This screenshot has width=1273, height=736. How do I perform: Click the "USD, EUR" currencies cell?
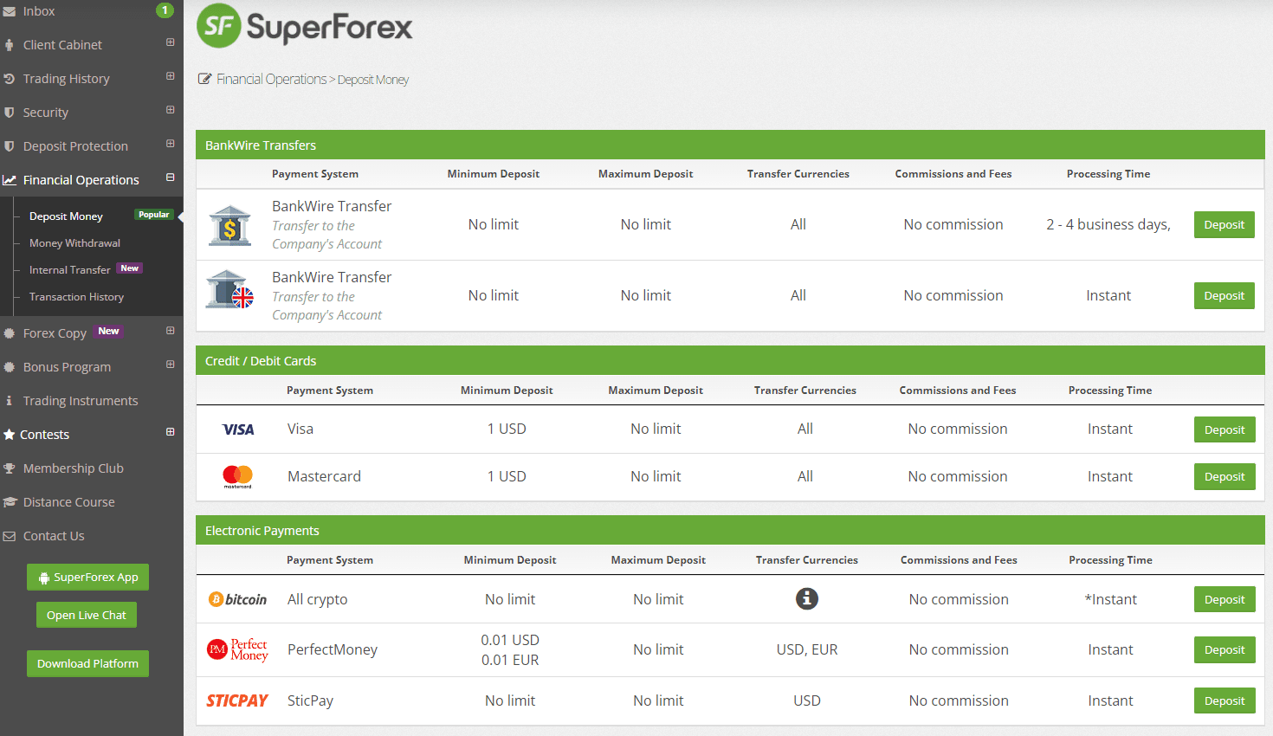coord(807,649)
